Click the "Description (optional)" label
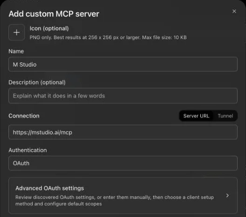Image resolution: width=246 pixels, height=217 pixels. pos(37,82)
